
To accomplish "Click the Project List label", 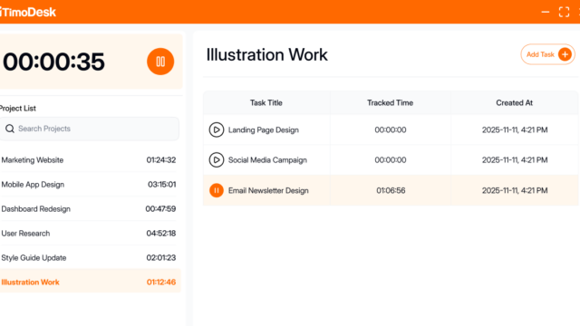I will click(x=18, y=109).
